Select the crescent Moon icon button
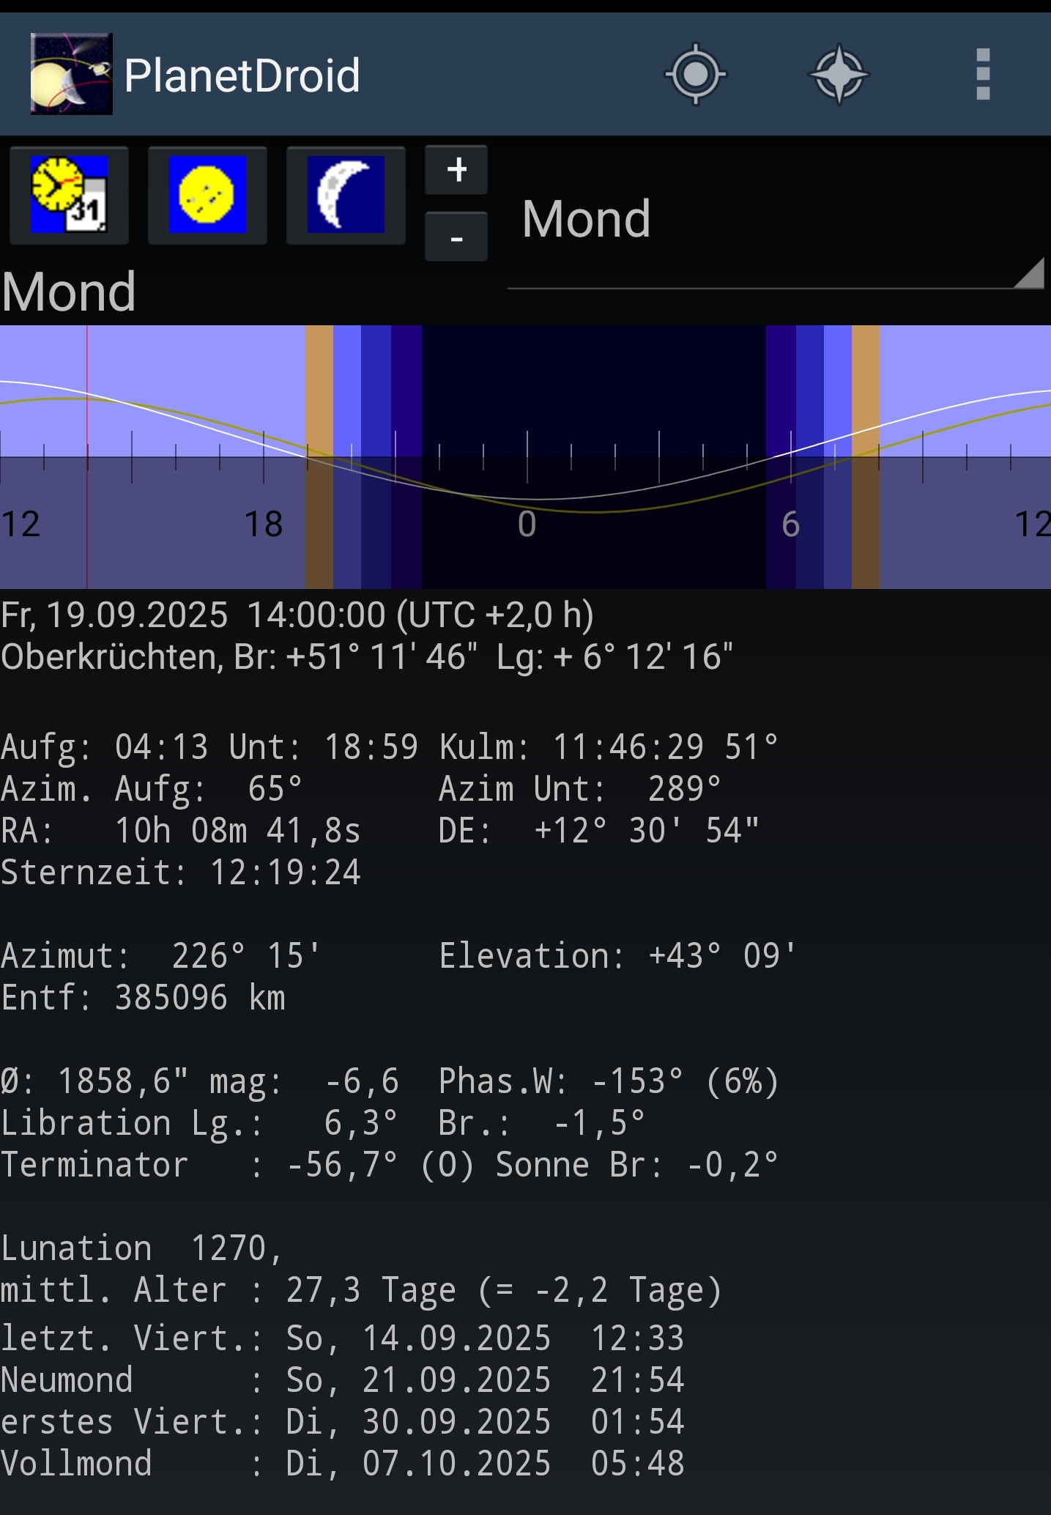 (346, 195)
